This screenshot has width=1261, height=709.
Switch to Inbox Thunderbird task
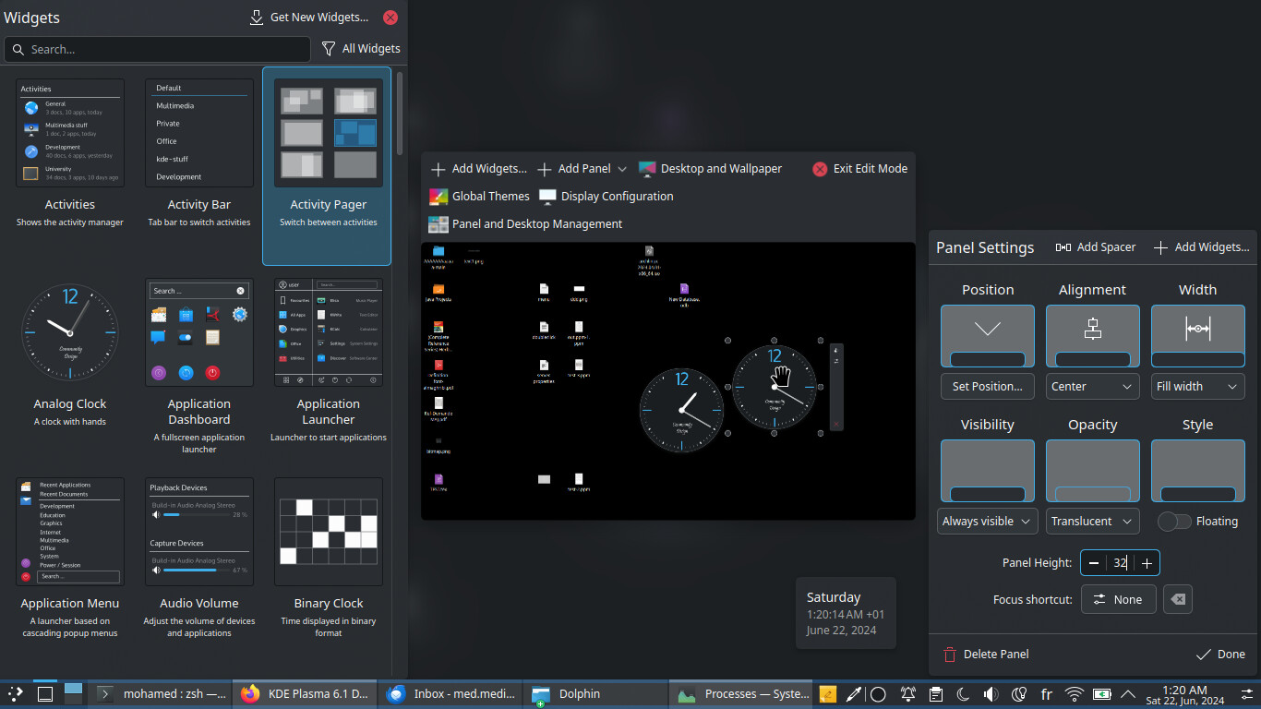click(451, 694)
